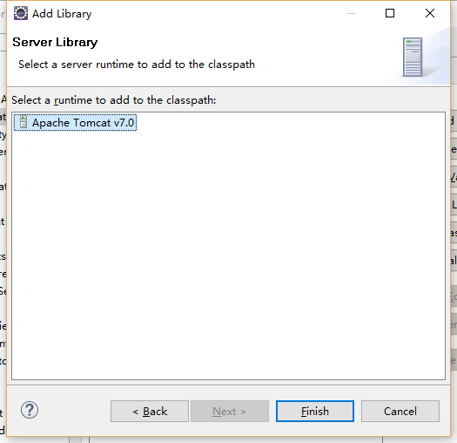
Task: Click the greyed-out Next button
Action: pyautogui.click(x=230, y=411)
